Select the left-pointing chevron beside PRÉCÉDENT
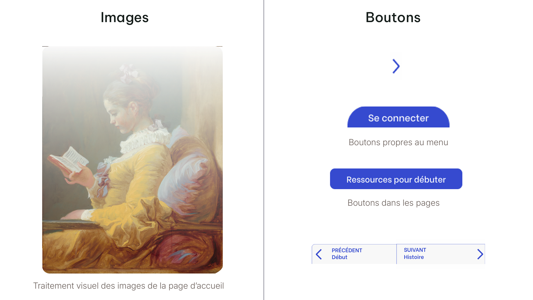Screen dimensions: 533x300 [x=319, y=254]
